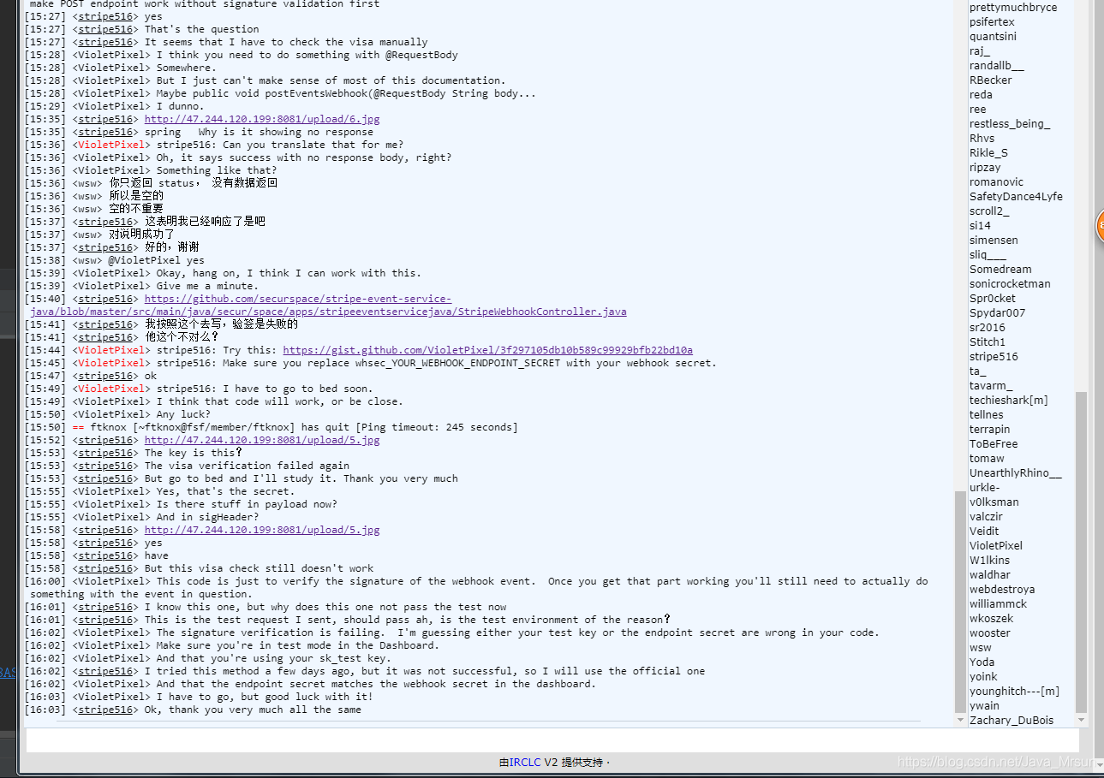This screenshot has width=1104, height=778.
Task: Select user RBecker in the nick list
Action: (x=991, y=80)
